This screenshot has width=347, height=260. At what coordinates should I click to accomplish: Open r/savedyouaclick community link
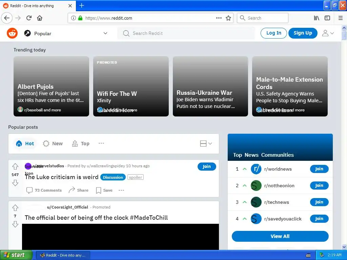[x=283, y=219]
